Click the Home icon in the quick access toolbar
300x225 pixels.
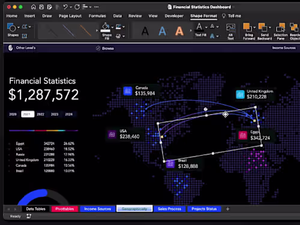(34, 7)
